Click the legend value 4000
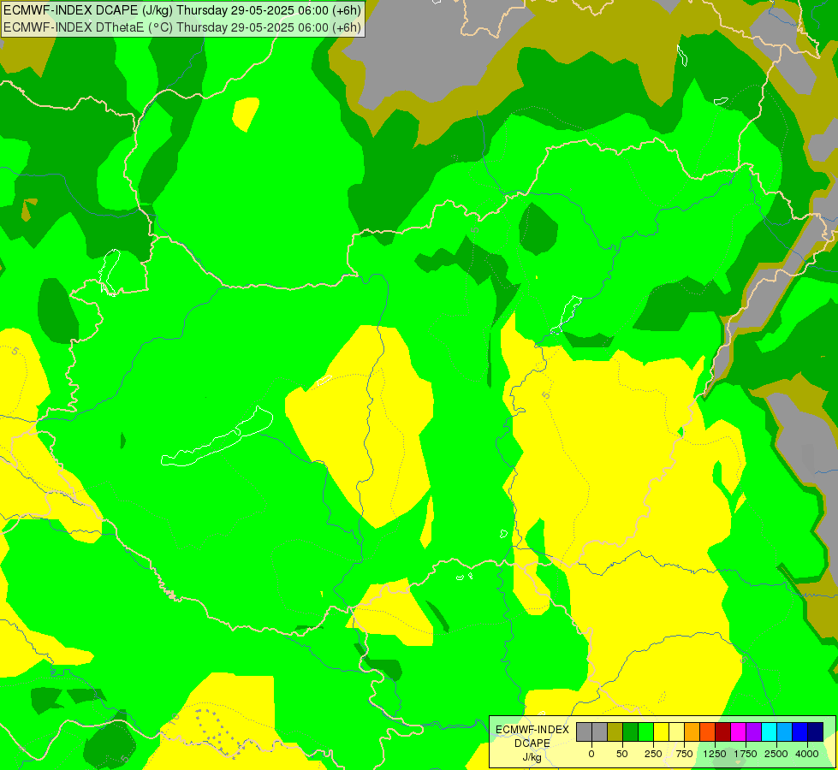The height and width of the screenshot is (770, 838). click(x=807, y=754)
